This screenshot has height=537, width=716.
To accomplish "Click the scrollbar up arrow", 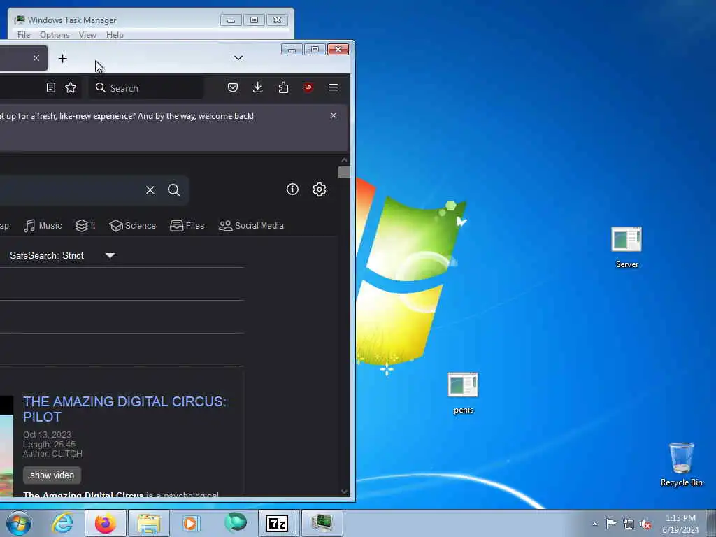I will (344, 160).
